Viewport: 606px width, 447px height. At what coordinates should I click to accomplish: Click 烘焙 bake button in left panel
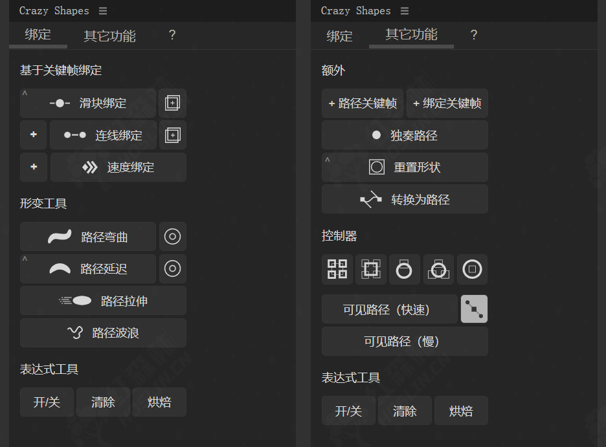pyautogui.click(x=159, y=402)
